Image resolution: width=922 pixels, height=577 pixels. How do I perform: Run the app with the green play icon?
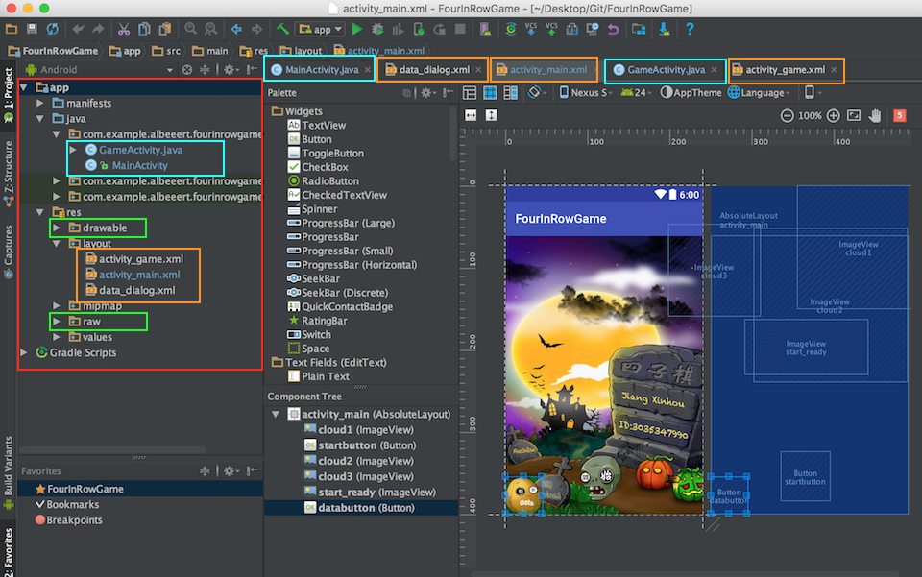(x=357, y=29)
